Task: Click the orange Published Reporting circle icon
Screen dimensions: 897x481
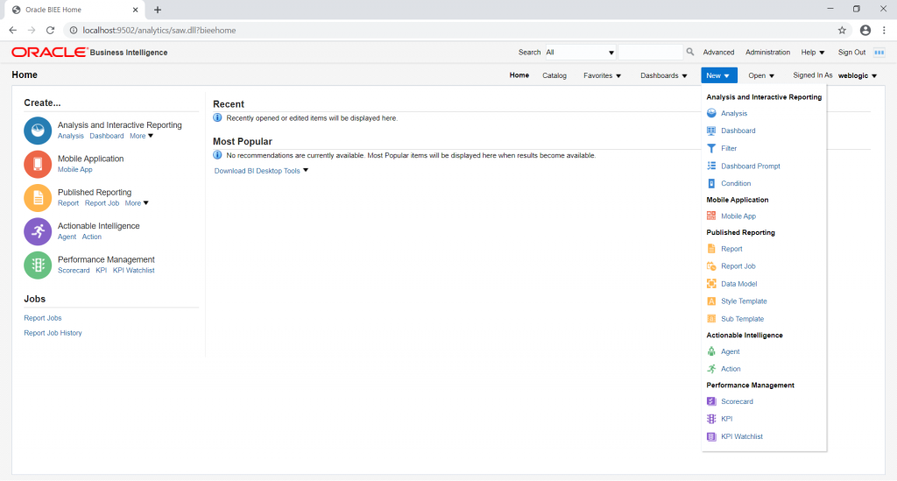Action: 38,198
